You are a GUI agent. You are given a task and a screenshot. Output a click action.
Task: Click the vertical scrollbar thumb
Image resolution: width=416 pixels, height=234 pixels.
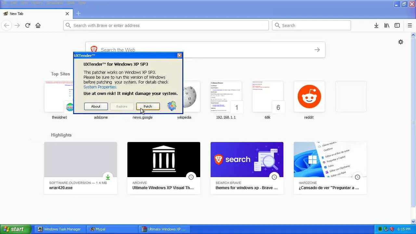tap(413, 122)
